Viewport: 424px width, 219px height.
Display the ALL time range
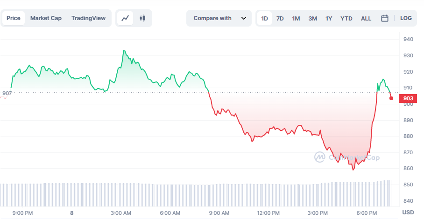tap(366, 18)
